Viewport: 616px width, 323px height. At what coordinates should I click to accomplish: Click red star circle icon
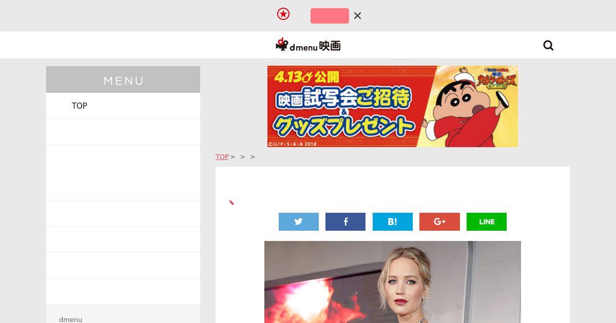click(283, 14)
